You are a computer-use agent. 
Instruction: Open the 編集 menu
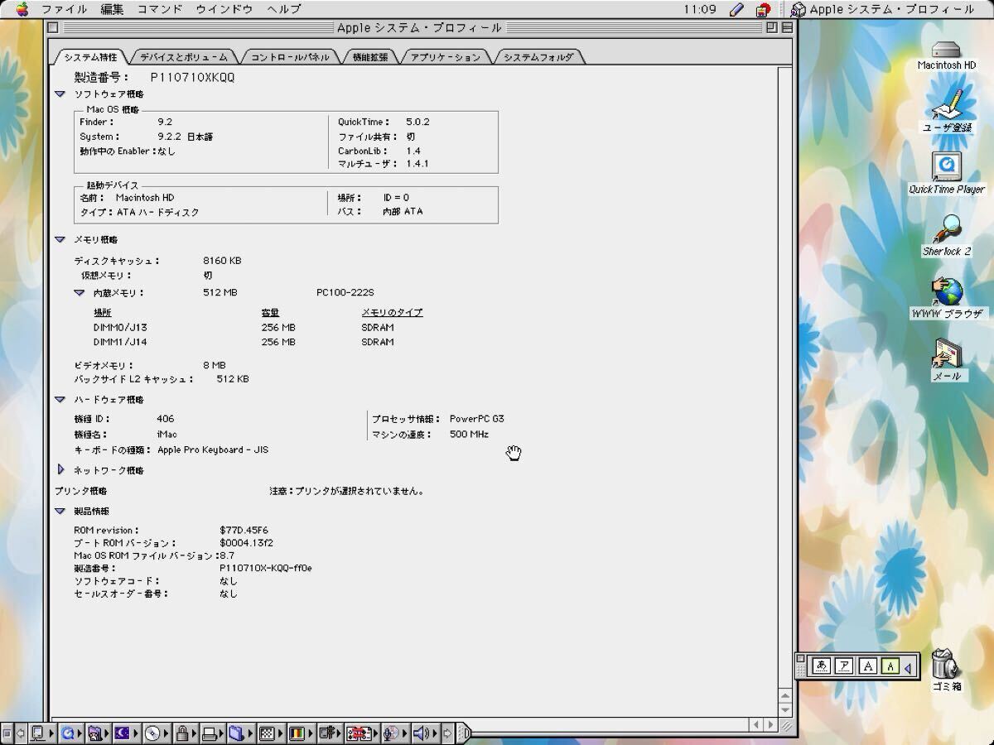coord(112,9)
